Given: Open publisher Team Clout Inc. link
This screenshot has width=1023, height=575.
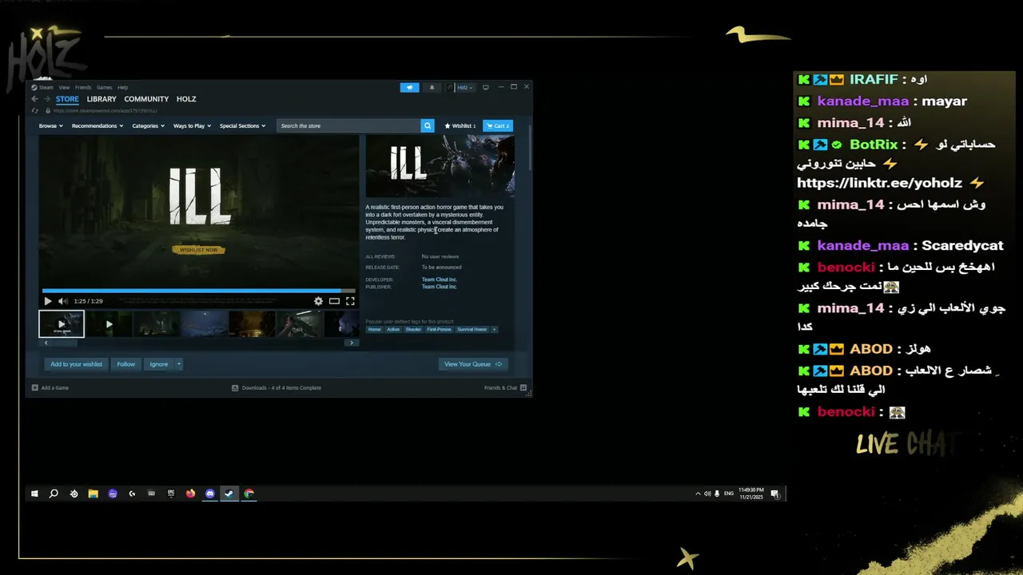Looking at the screenshot, I should tap(440, 287).
